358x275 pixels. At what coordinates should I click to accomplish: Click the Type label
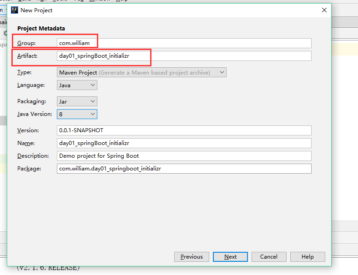point(25,72)
